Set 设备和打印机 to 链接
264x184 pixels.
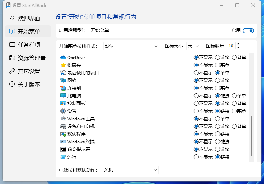point(222,126)
